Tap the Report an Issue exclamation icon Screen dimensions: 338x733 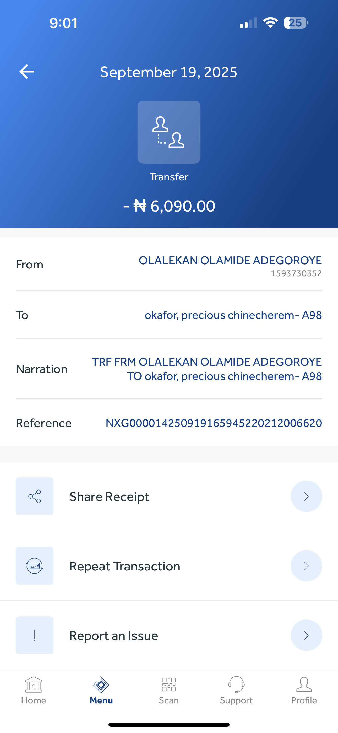coord(34,635)
